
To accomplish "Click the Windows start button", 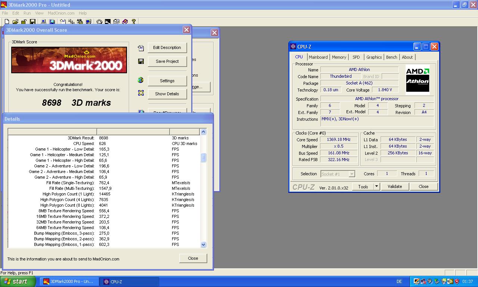I will (x=18, y=281).
